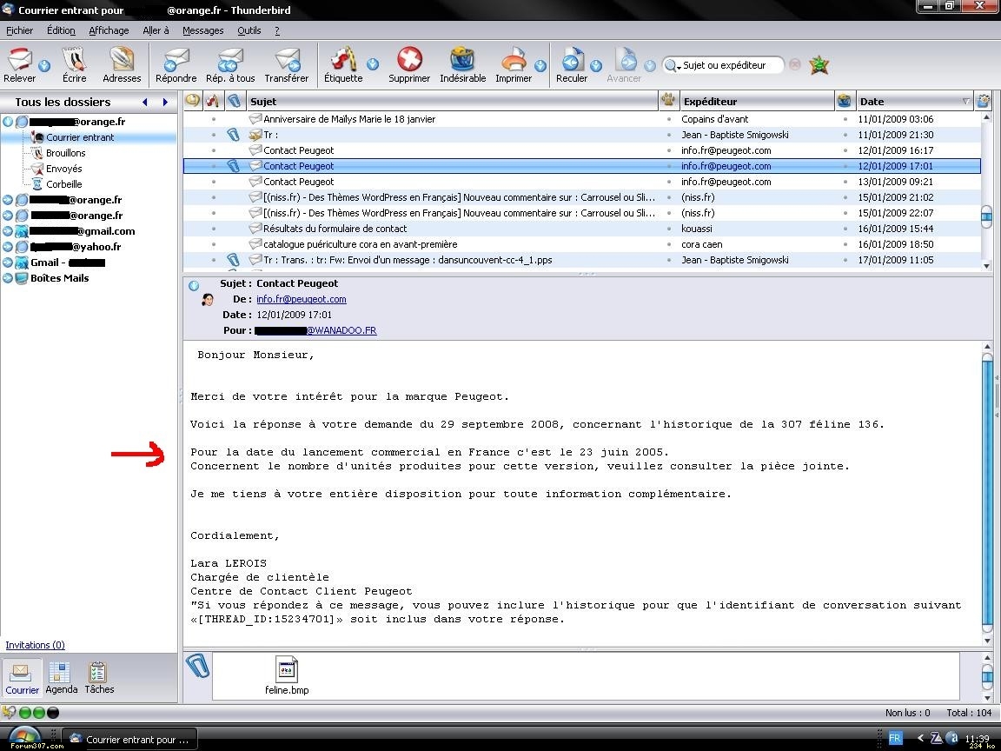The image size is (1001, 751).
Task: Open Reculer history dropdown arrow
Action: click(595, 65)
